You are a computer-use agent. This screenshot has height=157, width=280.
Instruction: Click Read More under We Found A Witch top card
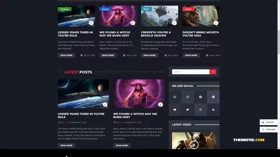108,55
